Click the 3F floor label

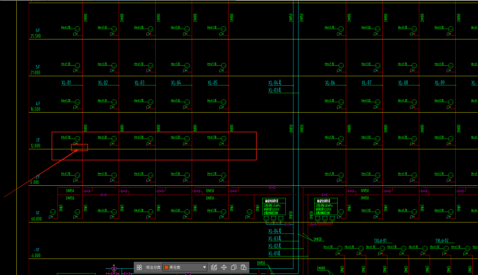38,140
